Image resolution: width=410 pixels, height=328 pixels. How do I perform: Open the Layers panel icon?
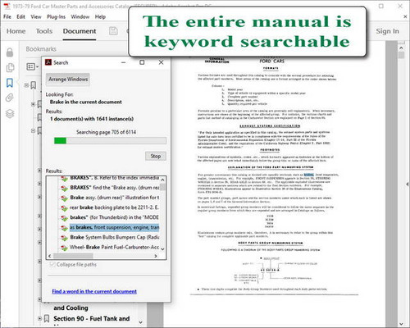(x=10, y=113)
